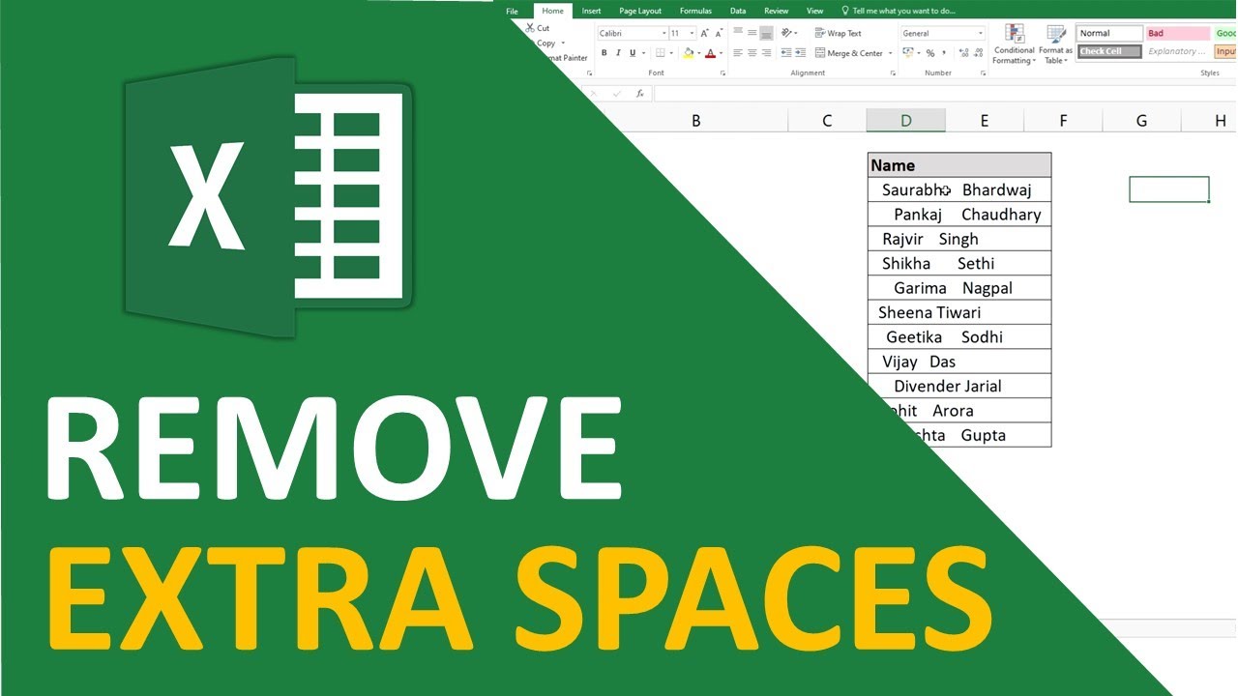
Task: Select column F header
Action: point(1063,121)
